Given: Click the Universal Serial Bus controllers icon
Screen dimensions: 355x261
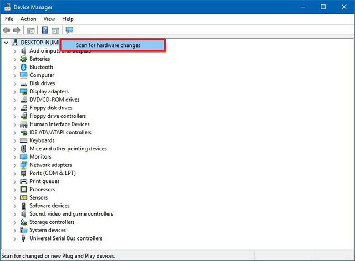Looking at the screenshot, I should click(x=23, y=238).
